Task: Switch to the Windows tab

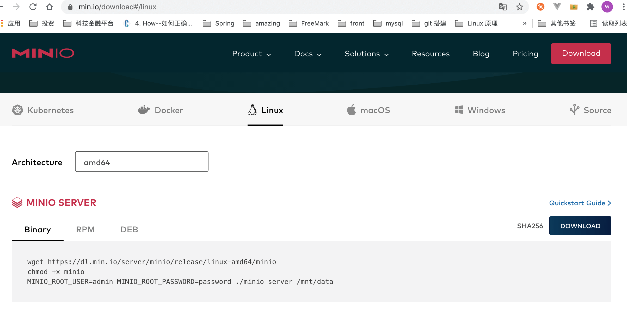Action: [x=480, y=110]
